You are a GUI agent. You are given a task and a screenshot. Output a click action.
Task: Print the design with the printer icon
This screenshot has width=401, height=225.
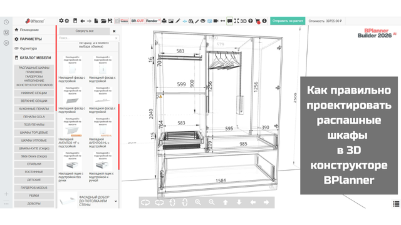(164, 21)
